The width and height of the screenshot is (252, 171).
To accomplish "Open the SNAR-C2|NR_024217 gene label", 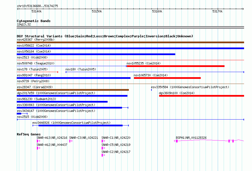I will 116,152.
